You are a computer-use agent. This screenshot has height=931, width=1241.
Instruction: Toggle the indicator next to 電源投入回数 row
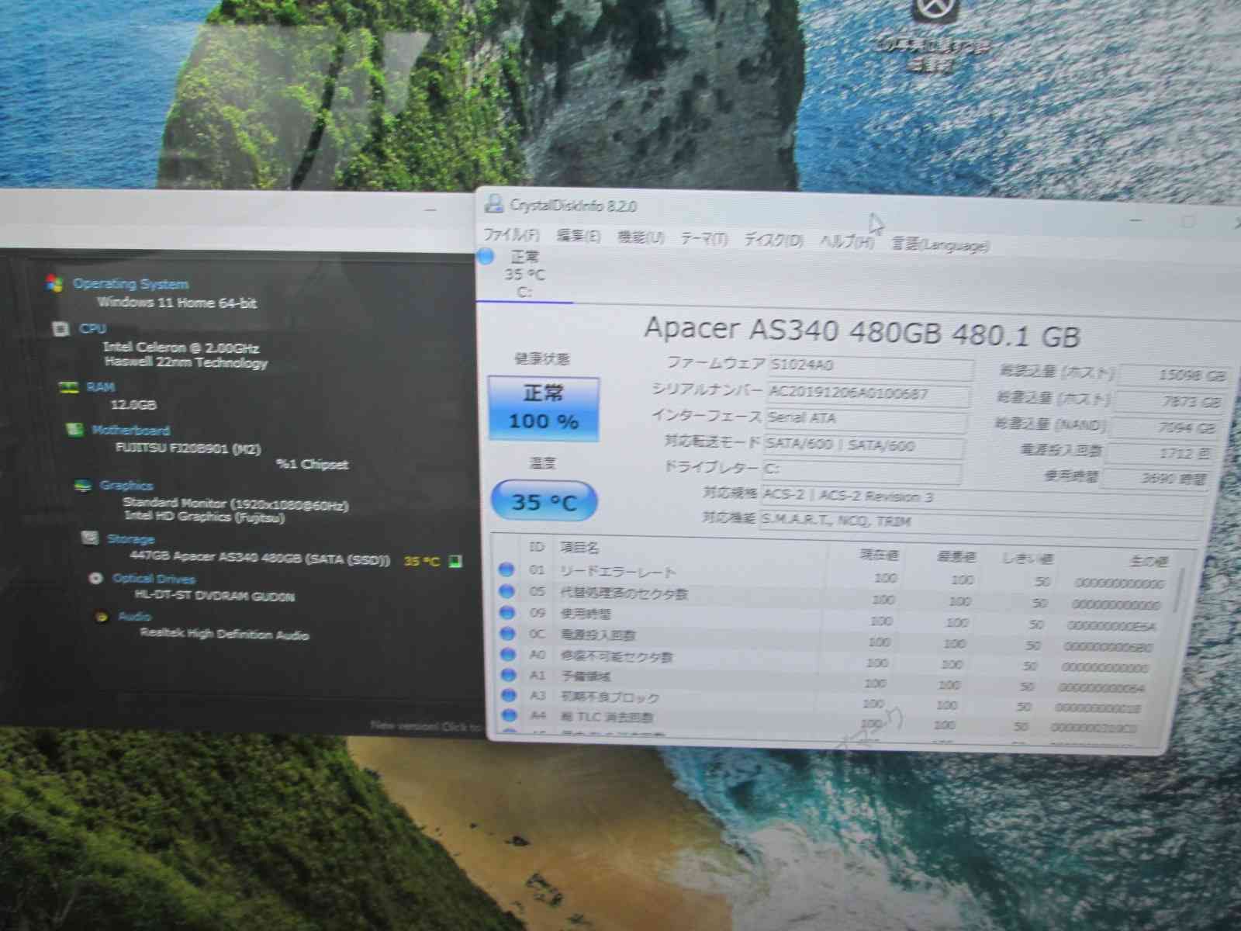coord(507,634)
